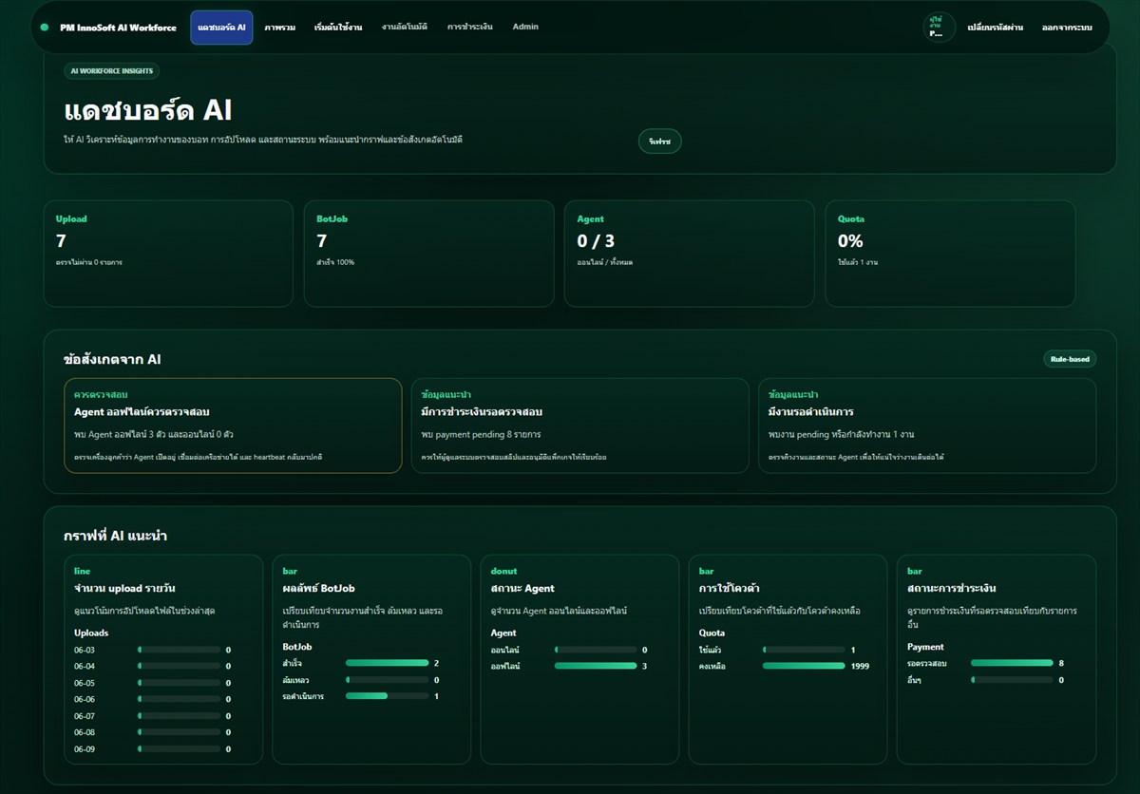Click the Payment อื่นๆ bar
1140x794 pixels.
coord(1012,680)
